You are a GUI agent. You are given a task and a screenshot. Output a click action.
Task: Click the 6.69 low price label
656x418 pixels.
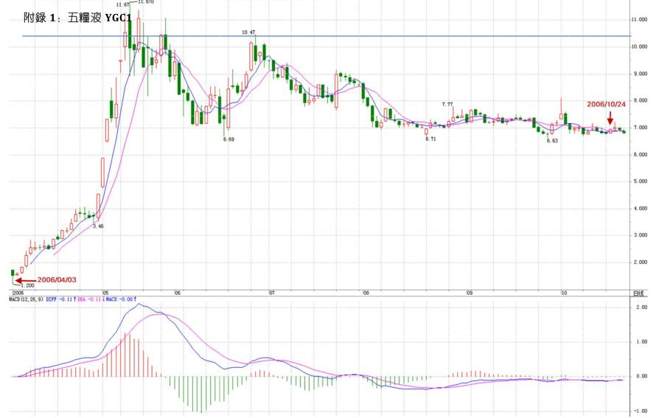point(228,139)
